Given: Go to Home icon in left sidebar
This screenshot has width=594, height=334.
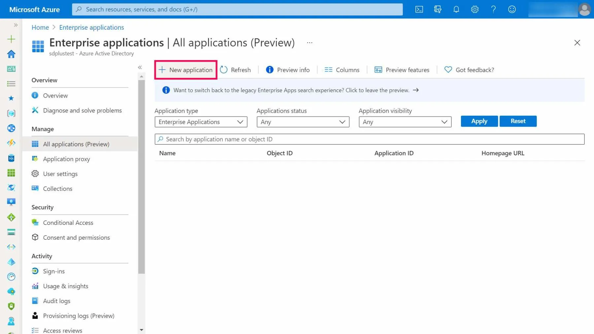Looking at the screenshot, I should [11, 54].
